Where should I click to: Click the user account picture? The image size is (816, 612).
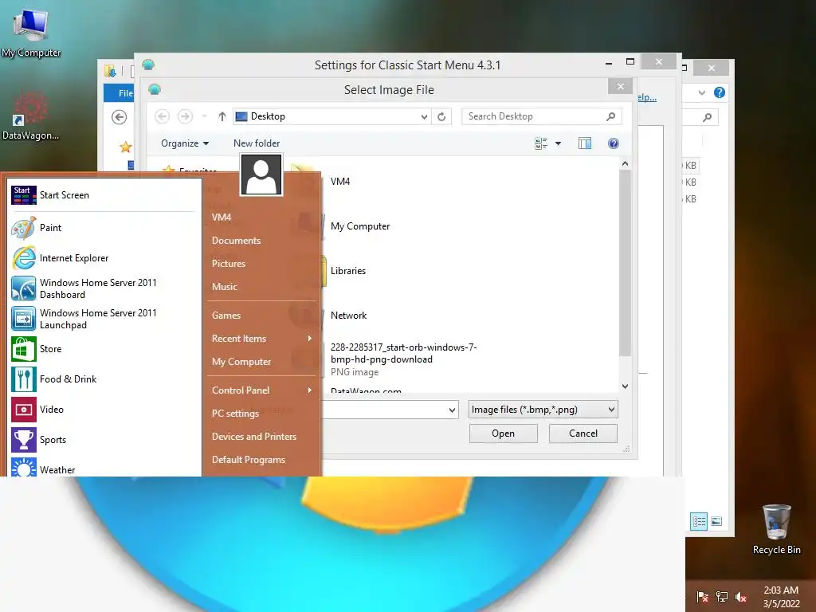pyautogui.click(x=261, y=175)
